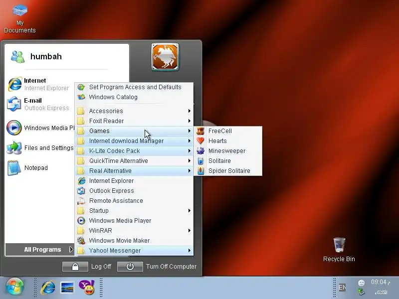Click the WinRAR folder icon
This screenshot has width=399, height=299.
[81, 230]
